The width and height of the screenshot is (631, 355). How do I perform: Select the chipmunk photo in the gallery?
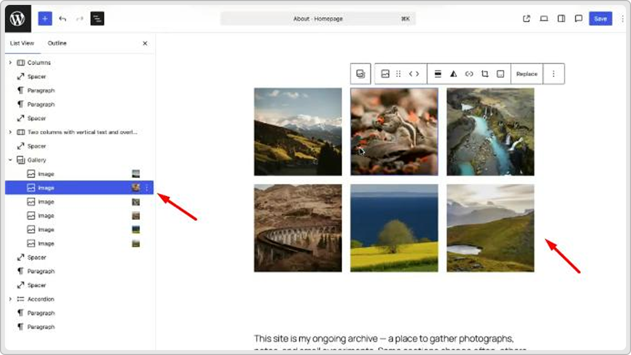point(394,132)
